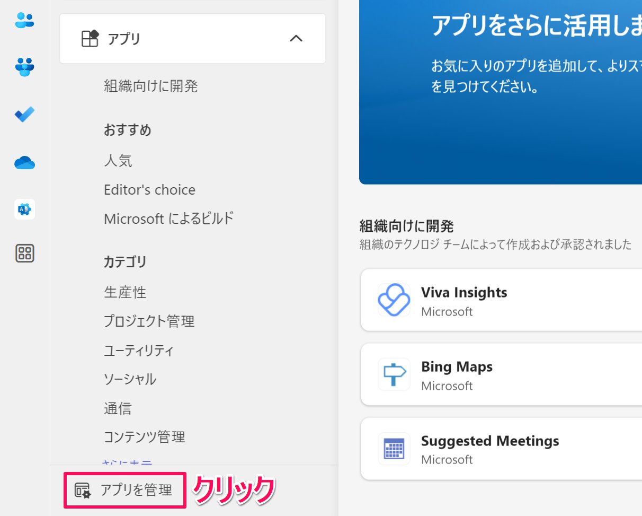Open the admin gear app icon
This screenshot has width=642, height=516.
pos(24,209)
